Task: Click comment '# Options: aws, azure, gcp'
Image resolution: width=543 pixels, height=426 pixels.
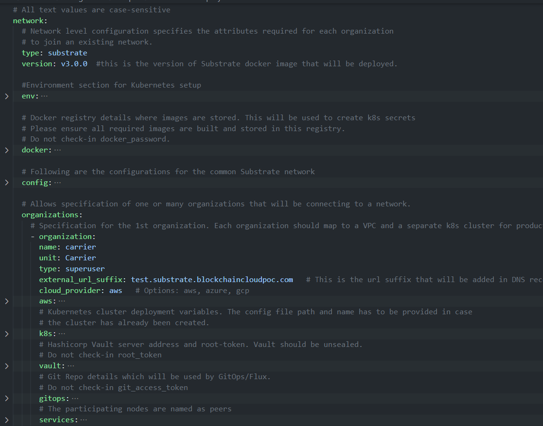Action: coord(192,291)
